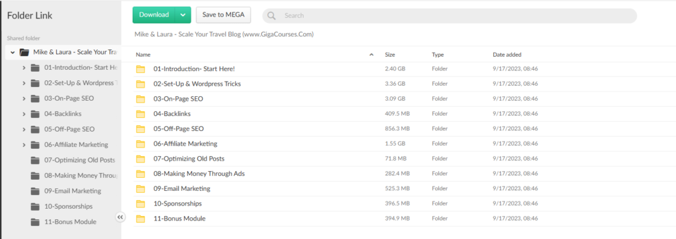Collapse the sidebar with double-chevron button
This screenshot has width=676, height=239.
pos(120,217)
